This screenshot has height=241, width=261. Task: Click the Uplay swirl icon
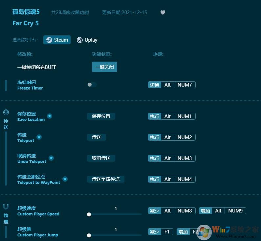(x=80, y=40)
